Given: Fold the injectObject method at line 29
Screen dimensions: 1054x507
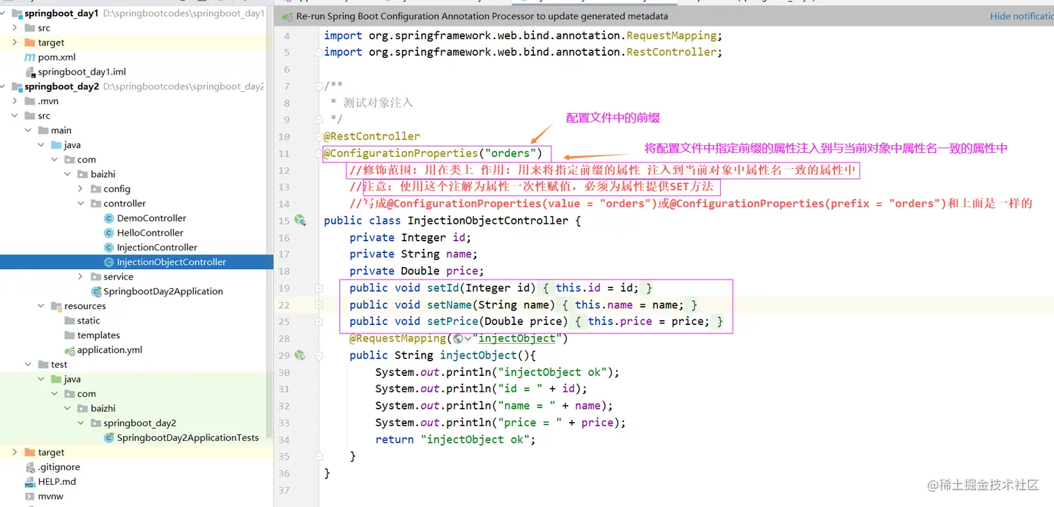Looking at the screenshot, I should 319,355.
